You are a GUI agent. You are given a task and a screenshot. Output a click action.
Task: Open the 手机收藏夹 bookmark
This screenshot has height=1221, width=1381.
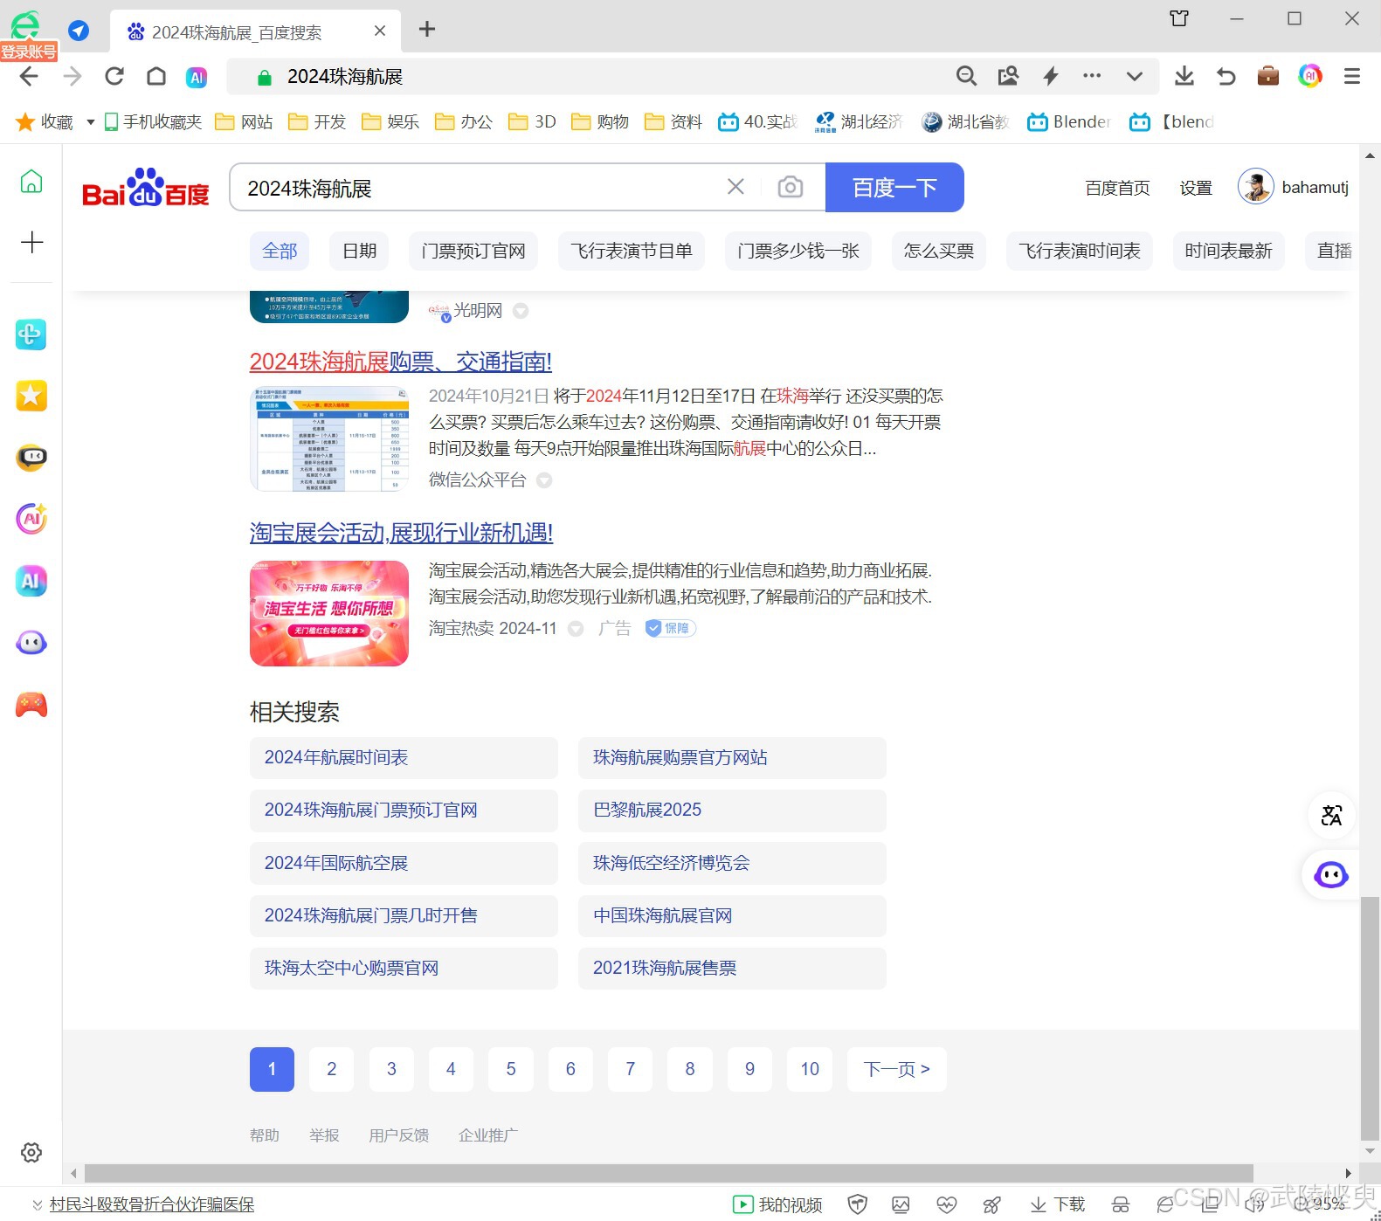coord(154,122)
